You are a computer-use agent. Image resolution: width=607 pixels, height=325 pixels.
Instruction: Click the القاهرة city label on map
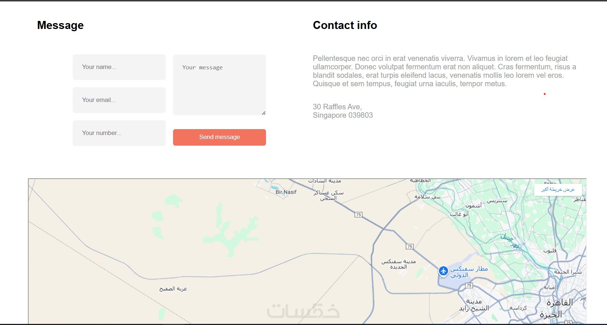560,303
